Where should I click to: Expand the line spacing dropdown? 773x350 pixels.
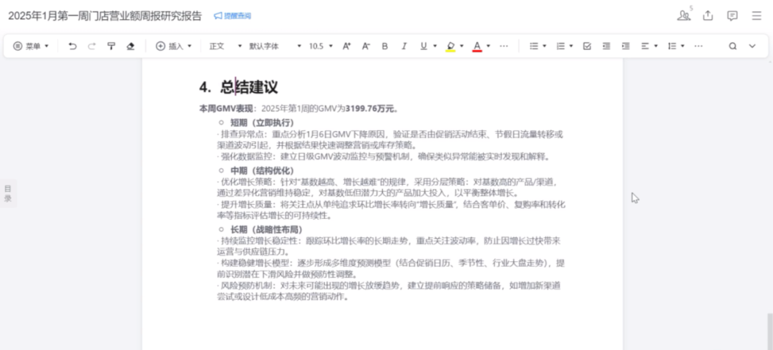coord(683,46)
